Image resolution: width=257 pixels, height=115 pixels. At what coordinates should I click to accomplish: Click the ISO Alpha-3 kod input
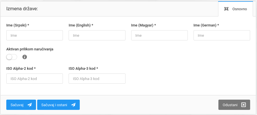tap(97, 79)
